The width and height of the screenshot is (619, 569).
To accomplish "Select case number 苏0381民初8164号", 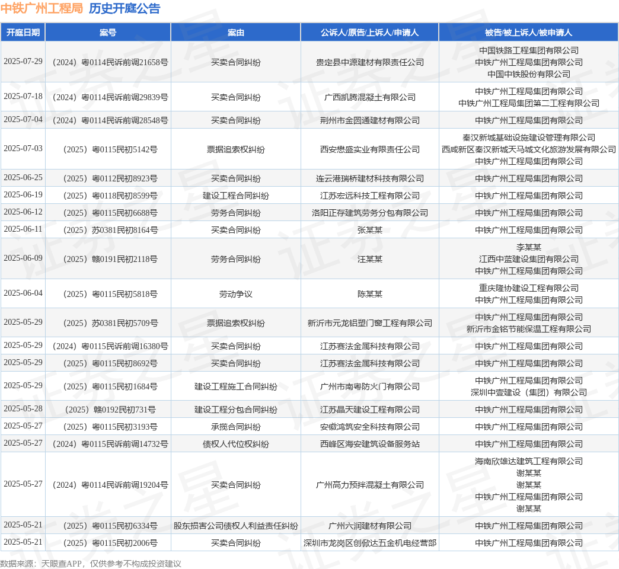I will [110, 230].
